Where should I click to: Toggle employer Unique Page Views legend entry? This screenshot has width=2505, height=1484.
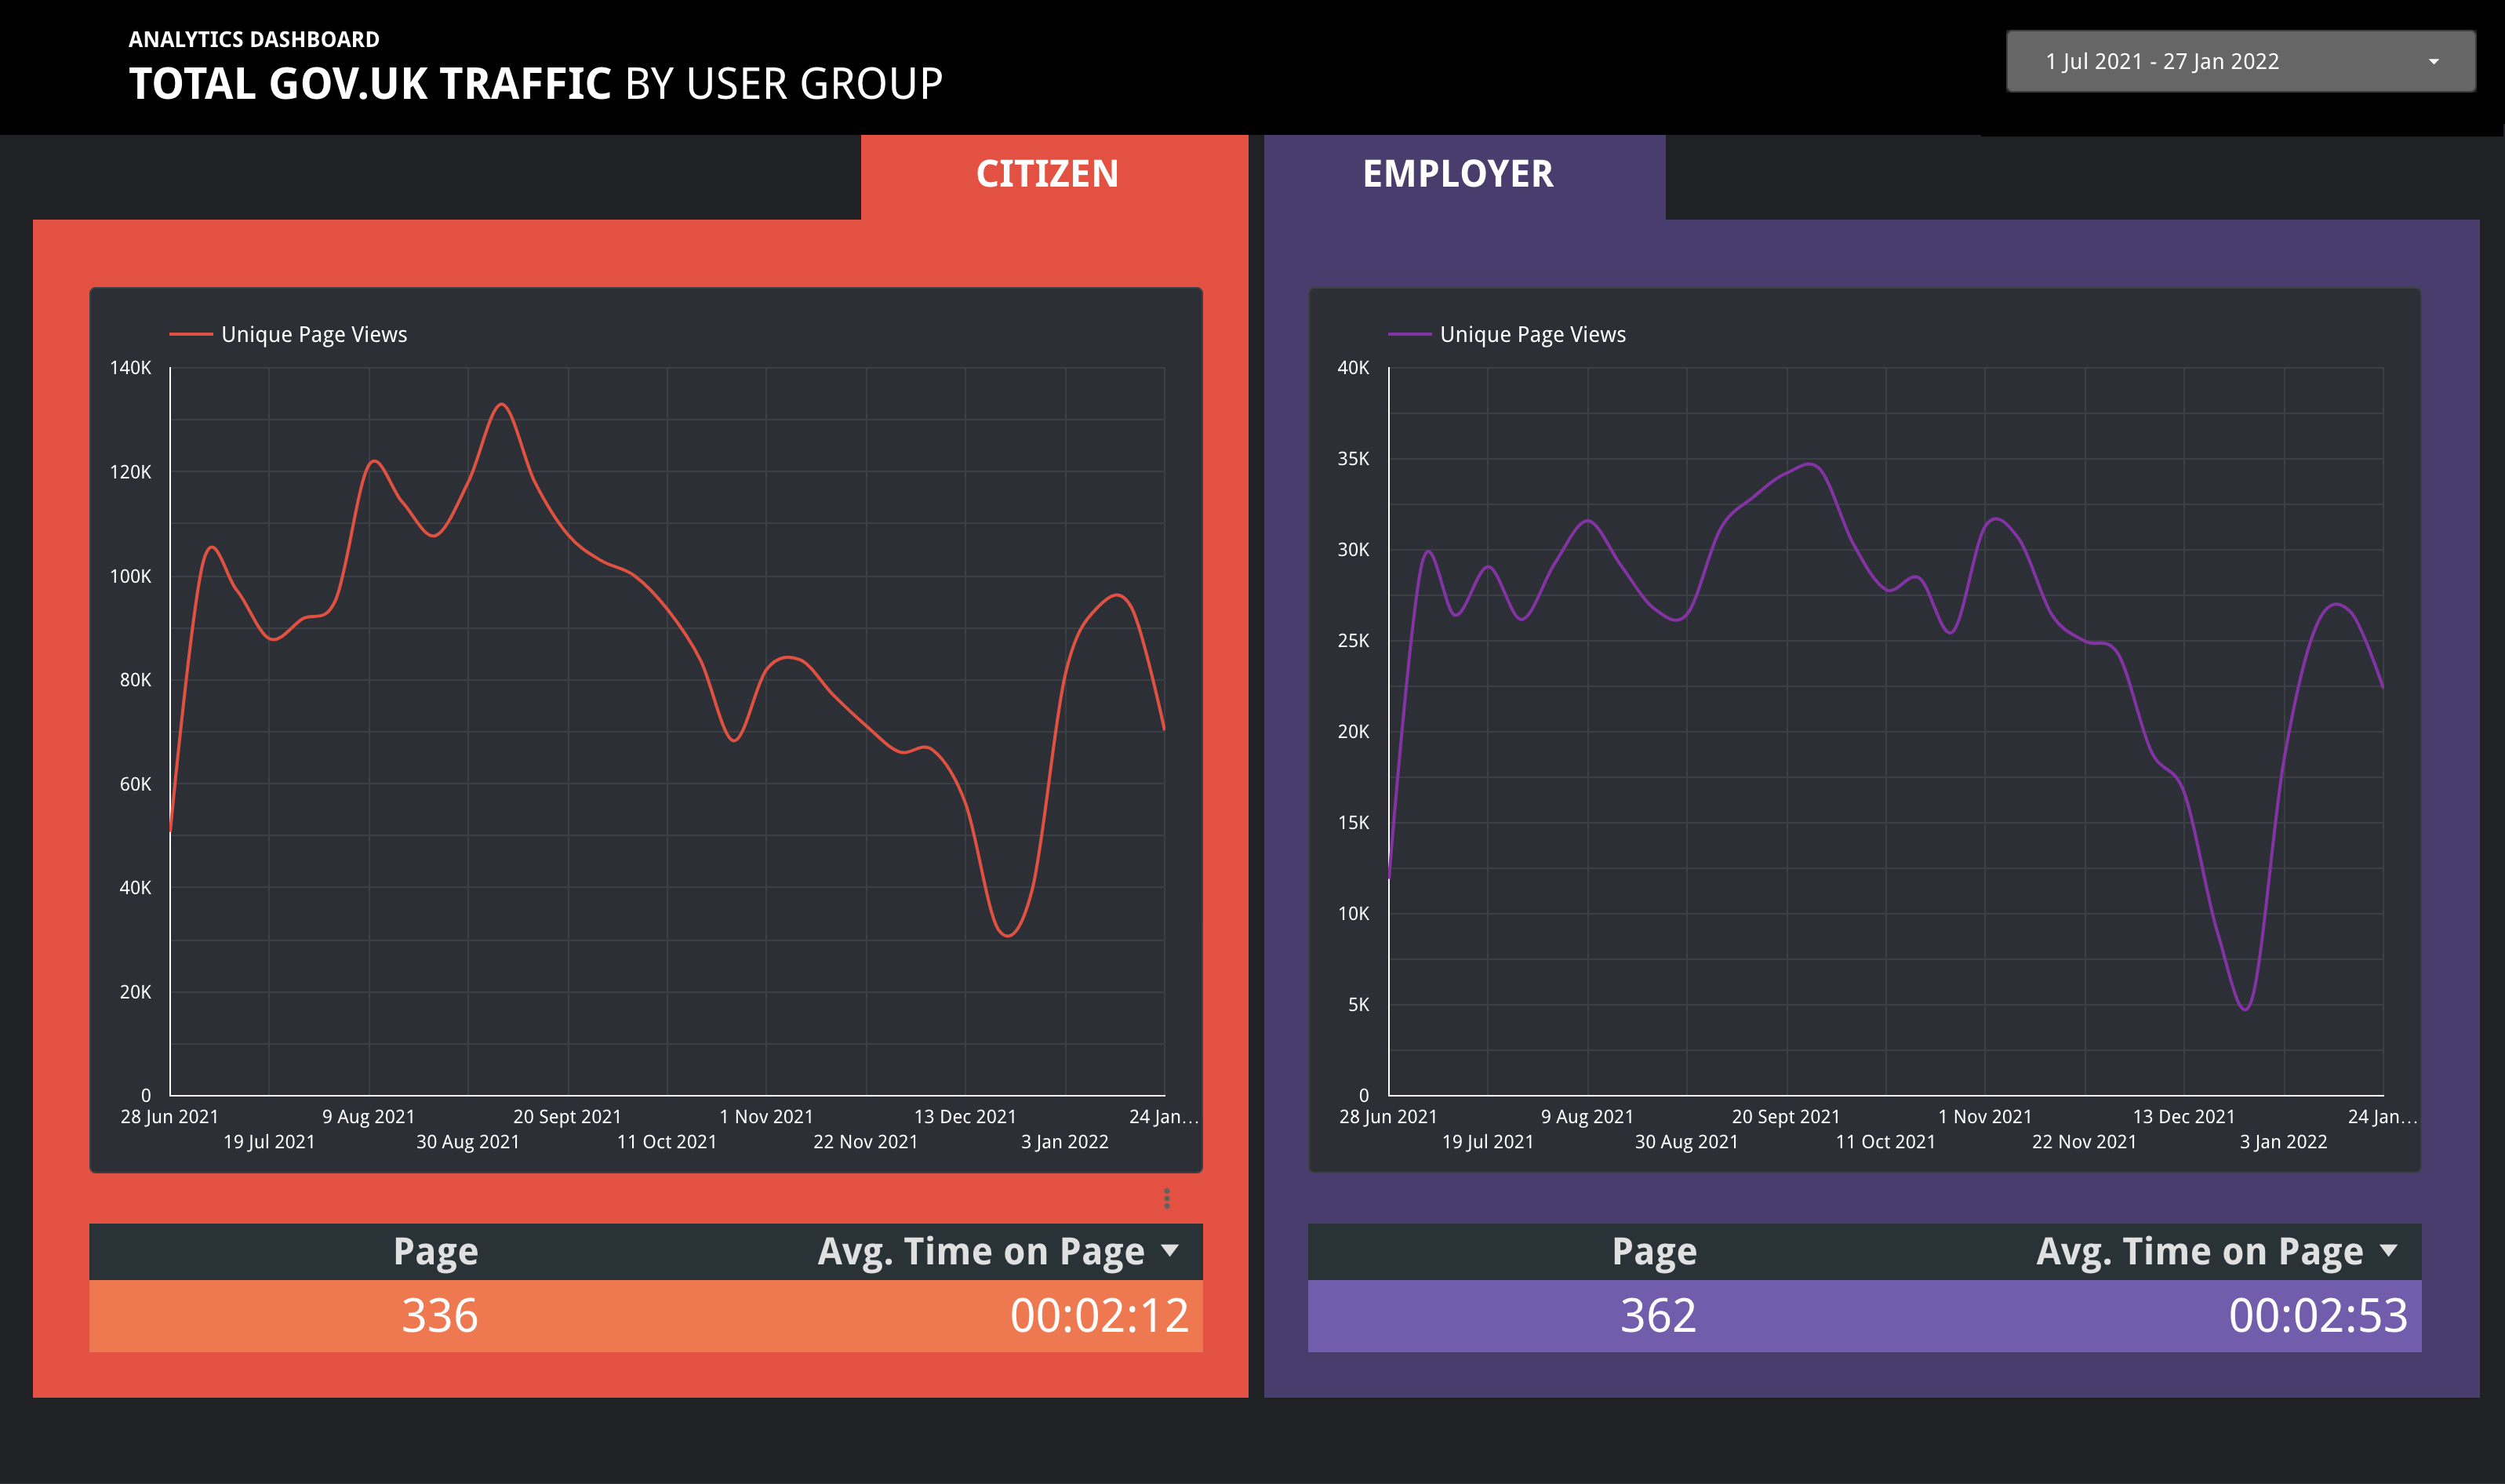point(1532,334)
